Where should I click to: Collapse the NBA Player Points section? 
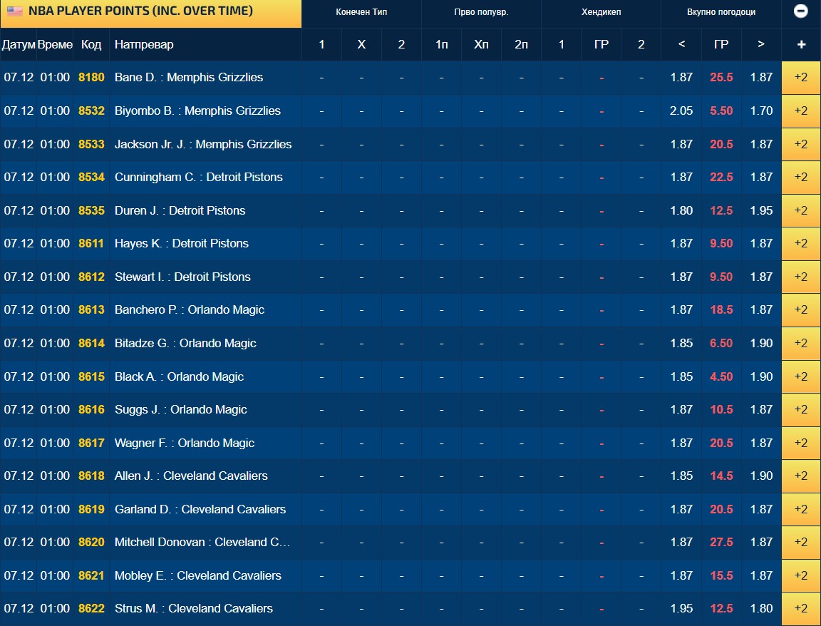coord(800,11)
